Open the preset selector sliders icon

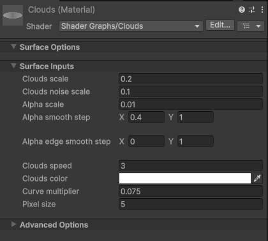point(252,10)
